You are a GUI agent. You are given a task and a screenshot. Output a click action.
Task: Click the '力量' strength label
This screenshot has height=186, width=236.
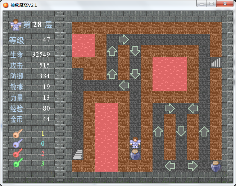[x=17, y=98]
